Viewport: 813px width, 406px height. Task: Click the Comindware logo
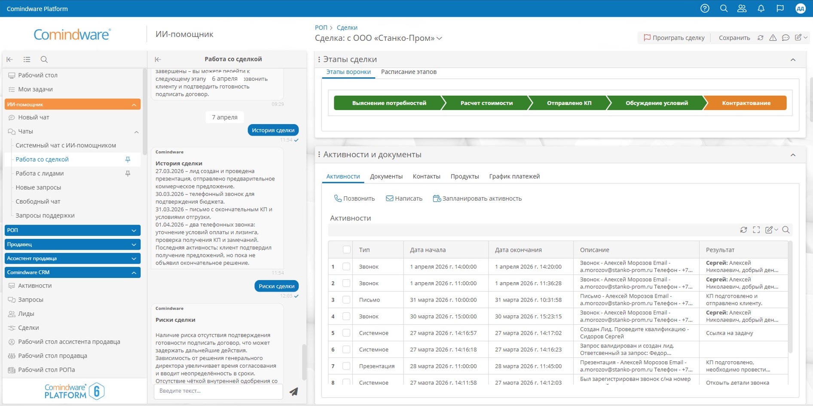point(72,34)
